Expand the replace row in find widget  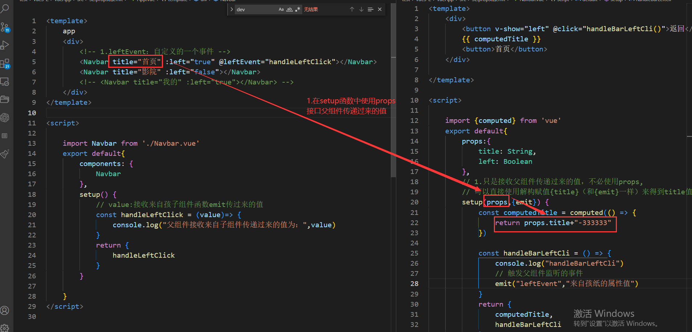(232, 9)
